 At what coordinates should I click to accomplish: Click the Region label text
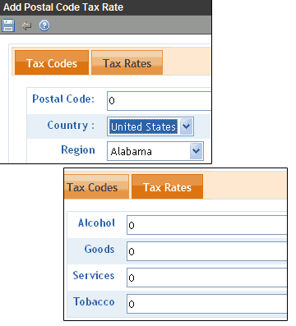tap(78, 150)
